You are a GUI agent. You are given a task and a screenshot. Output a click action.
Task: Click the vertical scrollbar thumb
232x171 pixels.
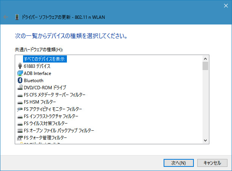(x=205, y=66)
